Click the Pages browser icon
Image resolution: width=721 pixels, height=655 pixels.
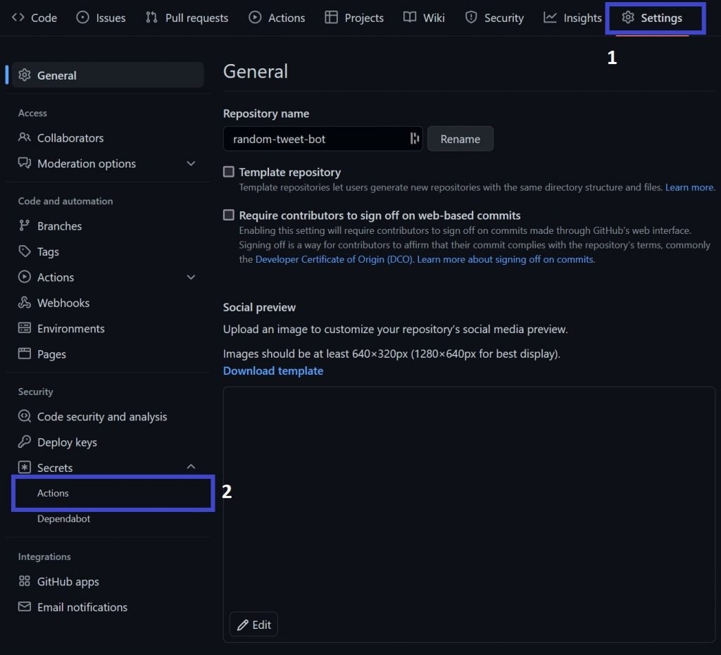25,354
